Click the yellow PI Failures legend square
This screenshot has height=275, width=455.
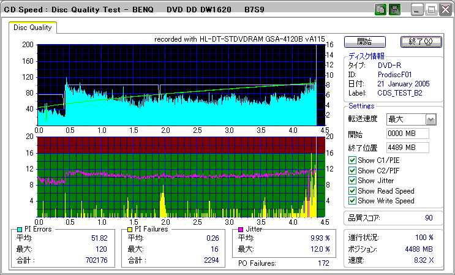tap(130, 229)
